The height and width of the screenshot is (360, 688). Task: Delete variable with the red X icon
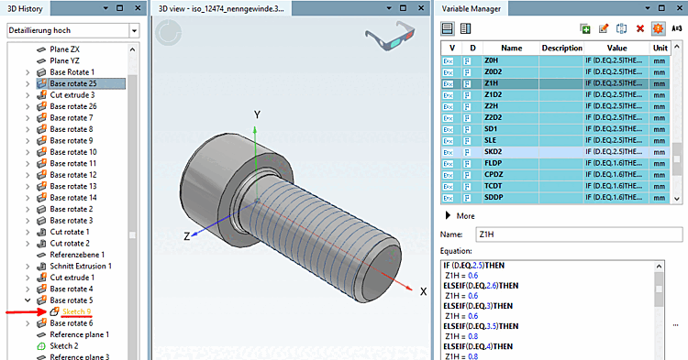(640, 29)
